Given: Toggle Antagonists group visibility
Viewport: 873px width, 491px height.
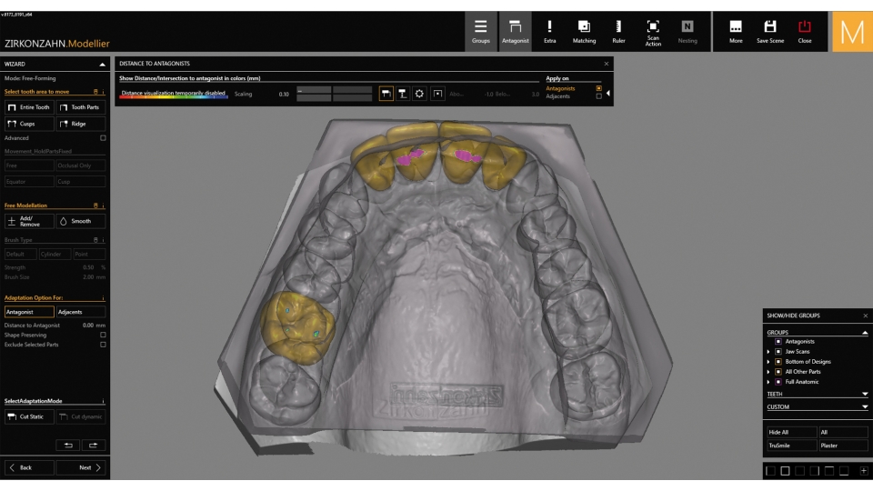Looking at the screenshot, I should click(778, 341).
